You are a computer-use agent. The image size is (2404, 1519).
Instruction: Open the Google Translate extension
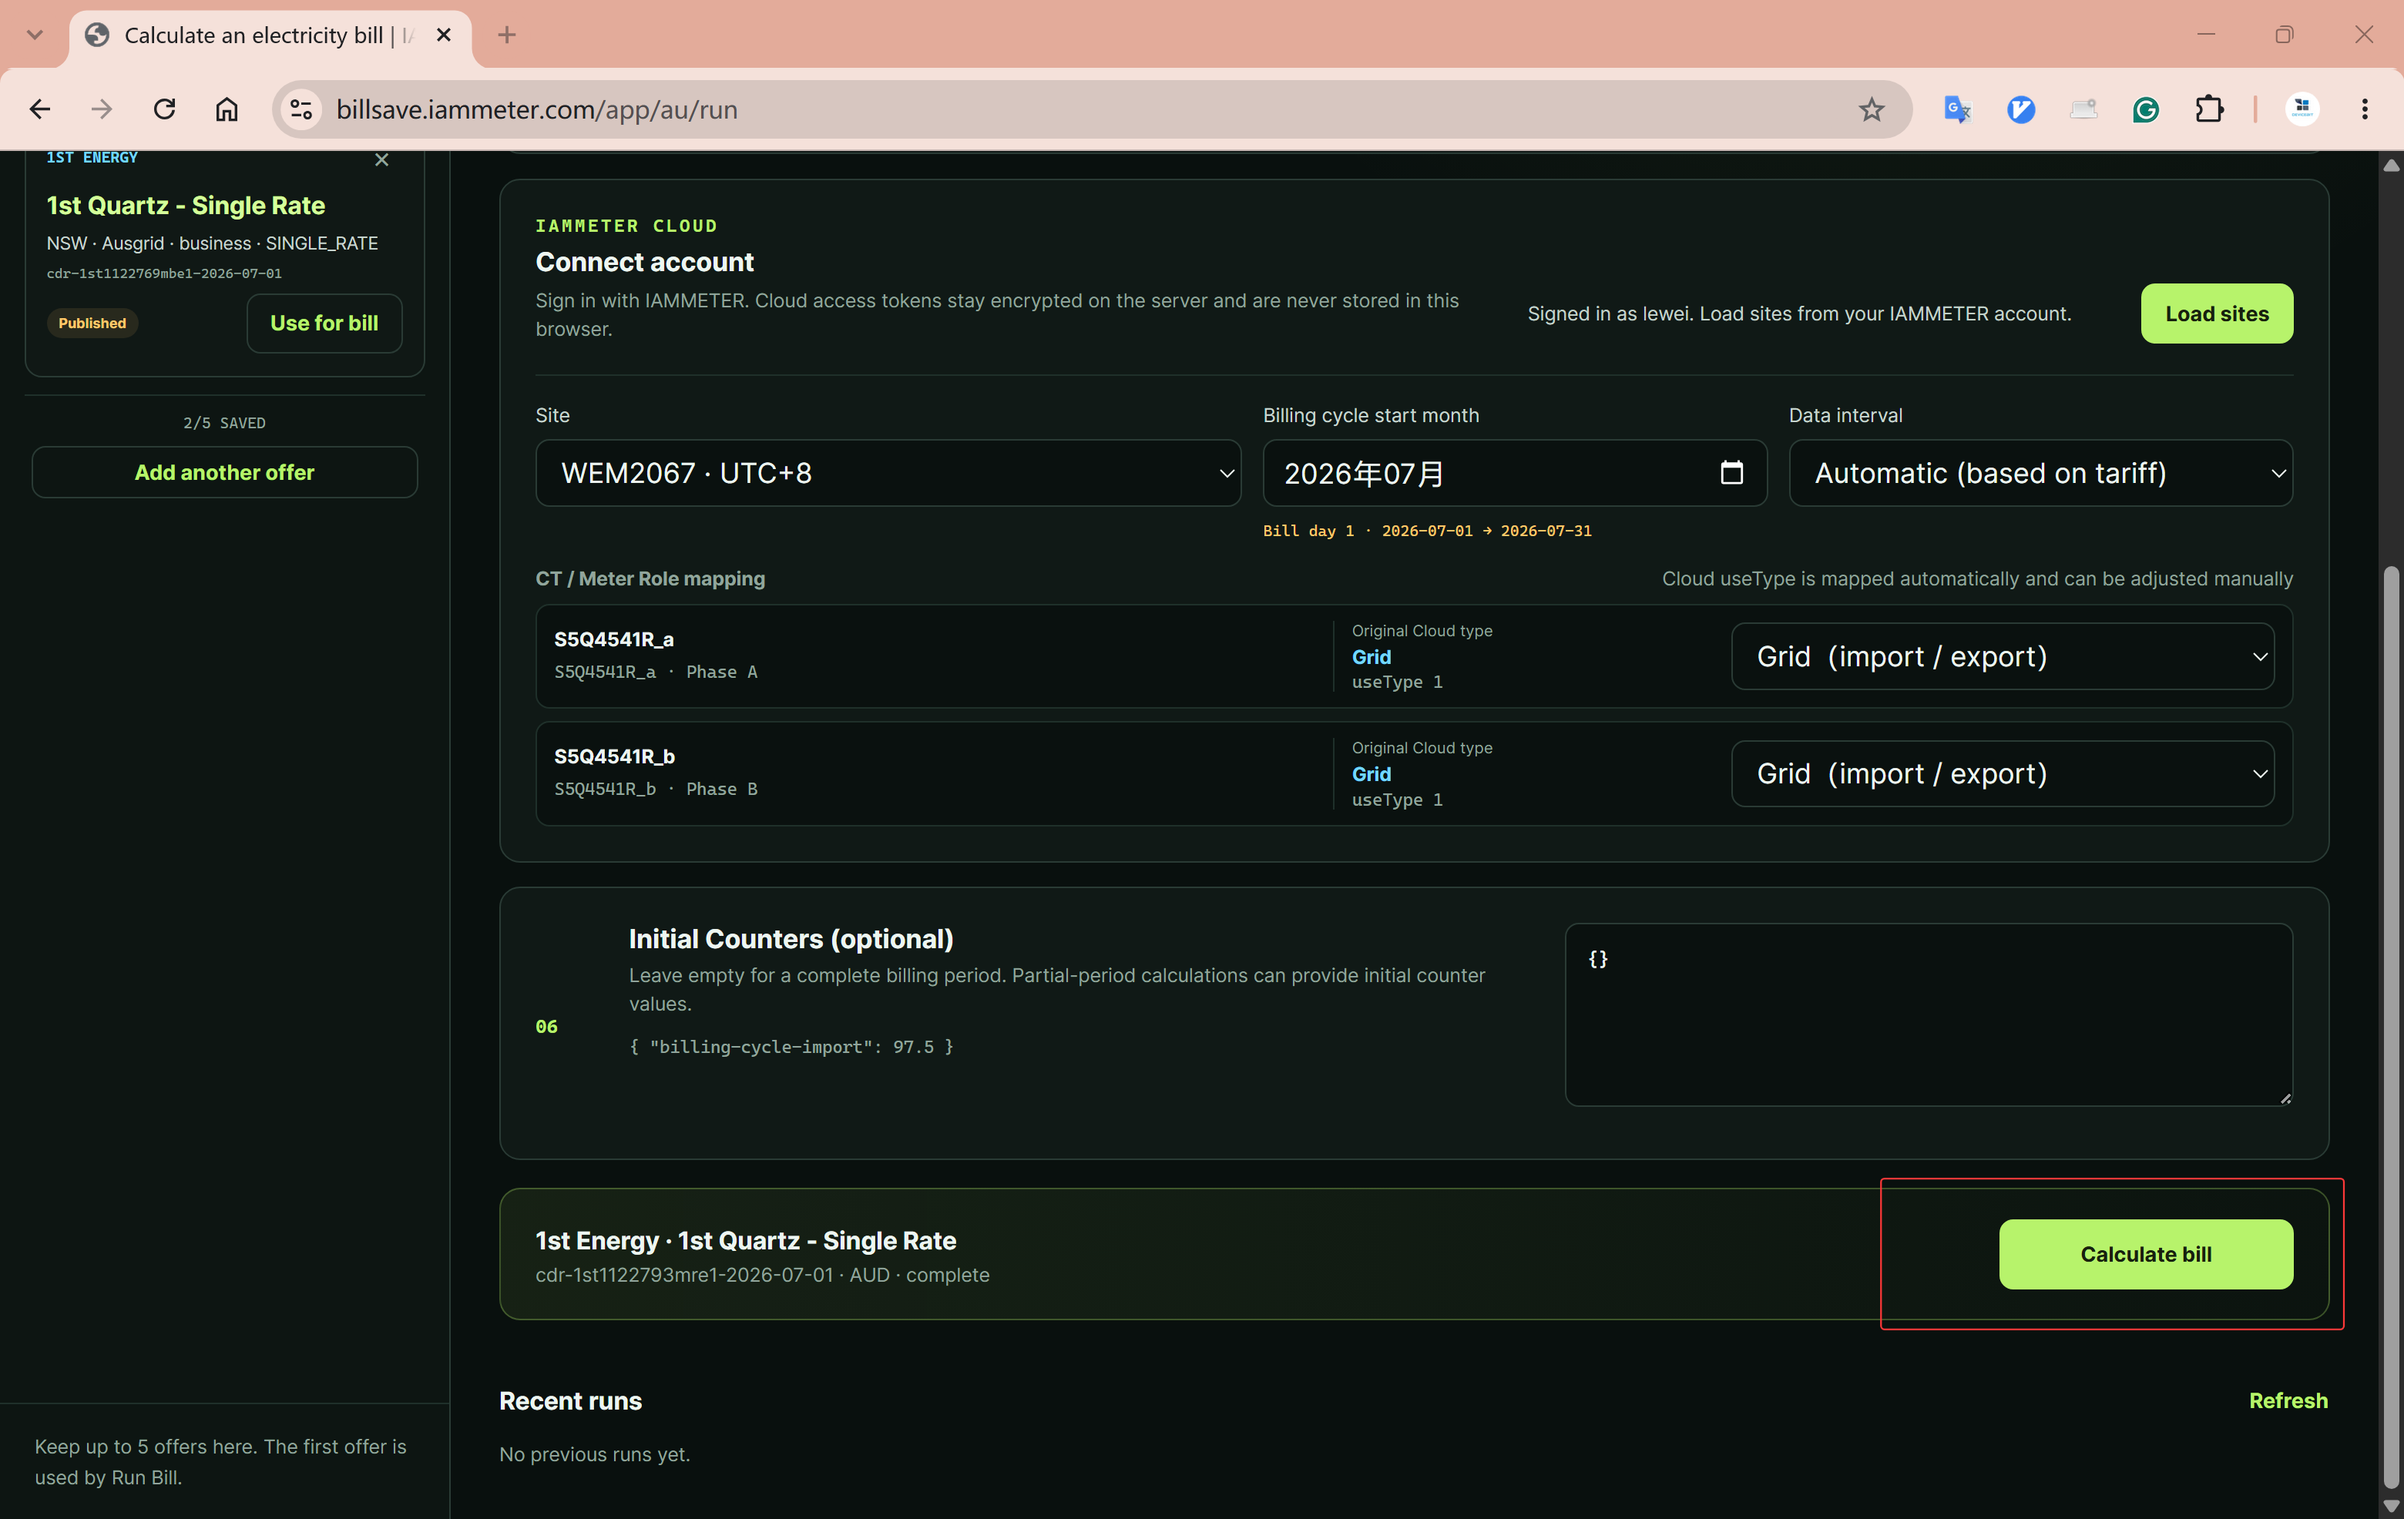point(1957,110)
